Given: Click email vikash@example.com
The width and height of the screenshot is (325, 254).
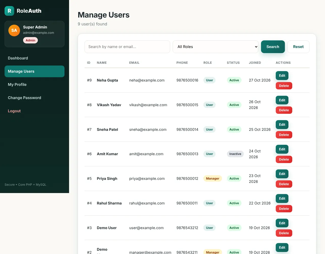Looking at the screenshot, I should coord(148,105).
